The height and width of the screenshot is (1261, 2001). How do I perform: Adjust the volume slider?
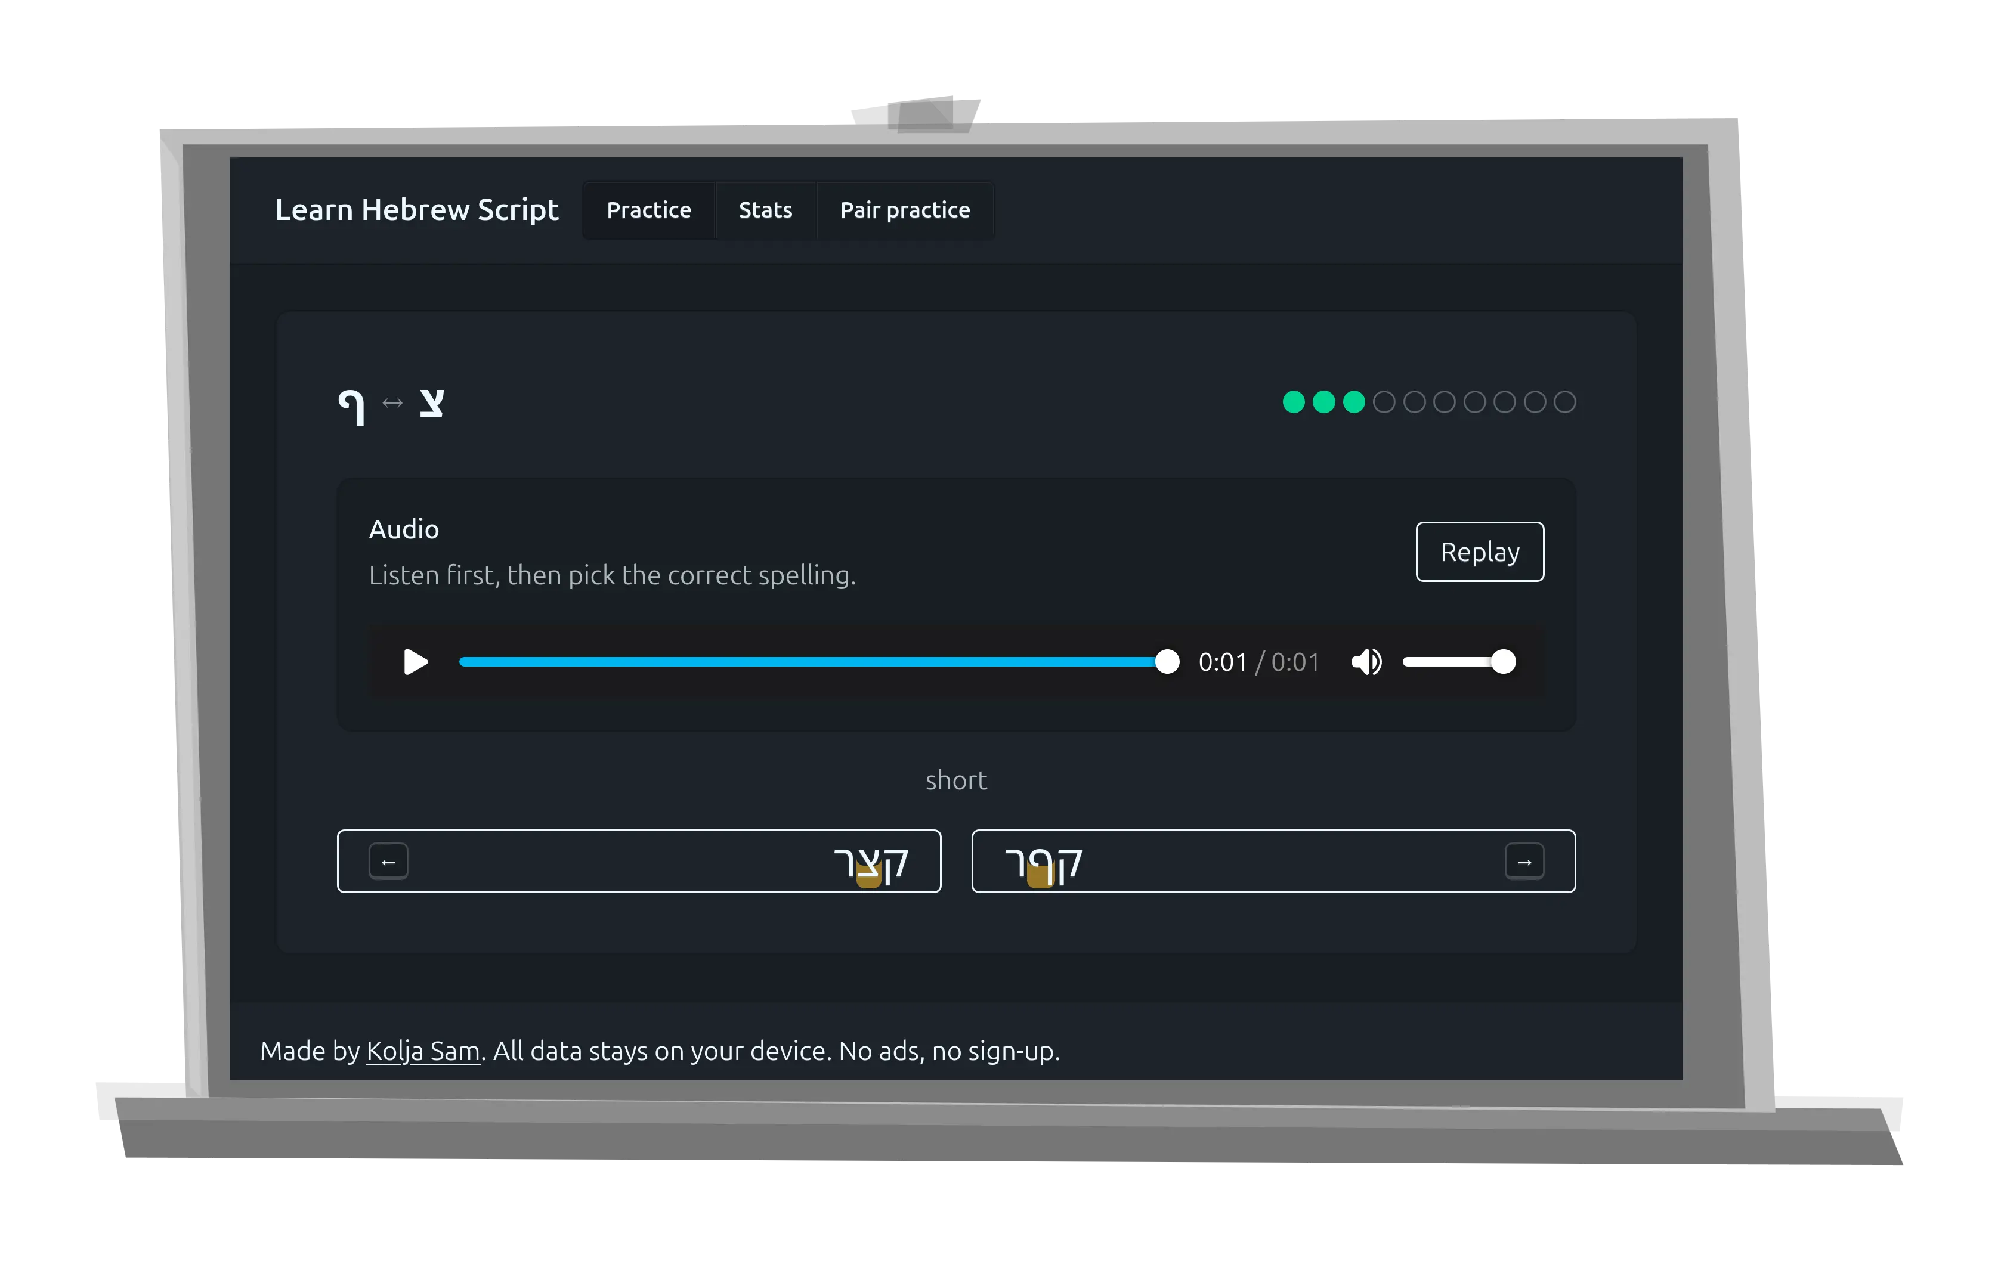coord(1459,662)
